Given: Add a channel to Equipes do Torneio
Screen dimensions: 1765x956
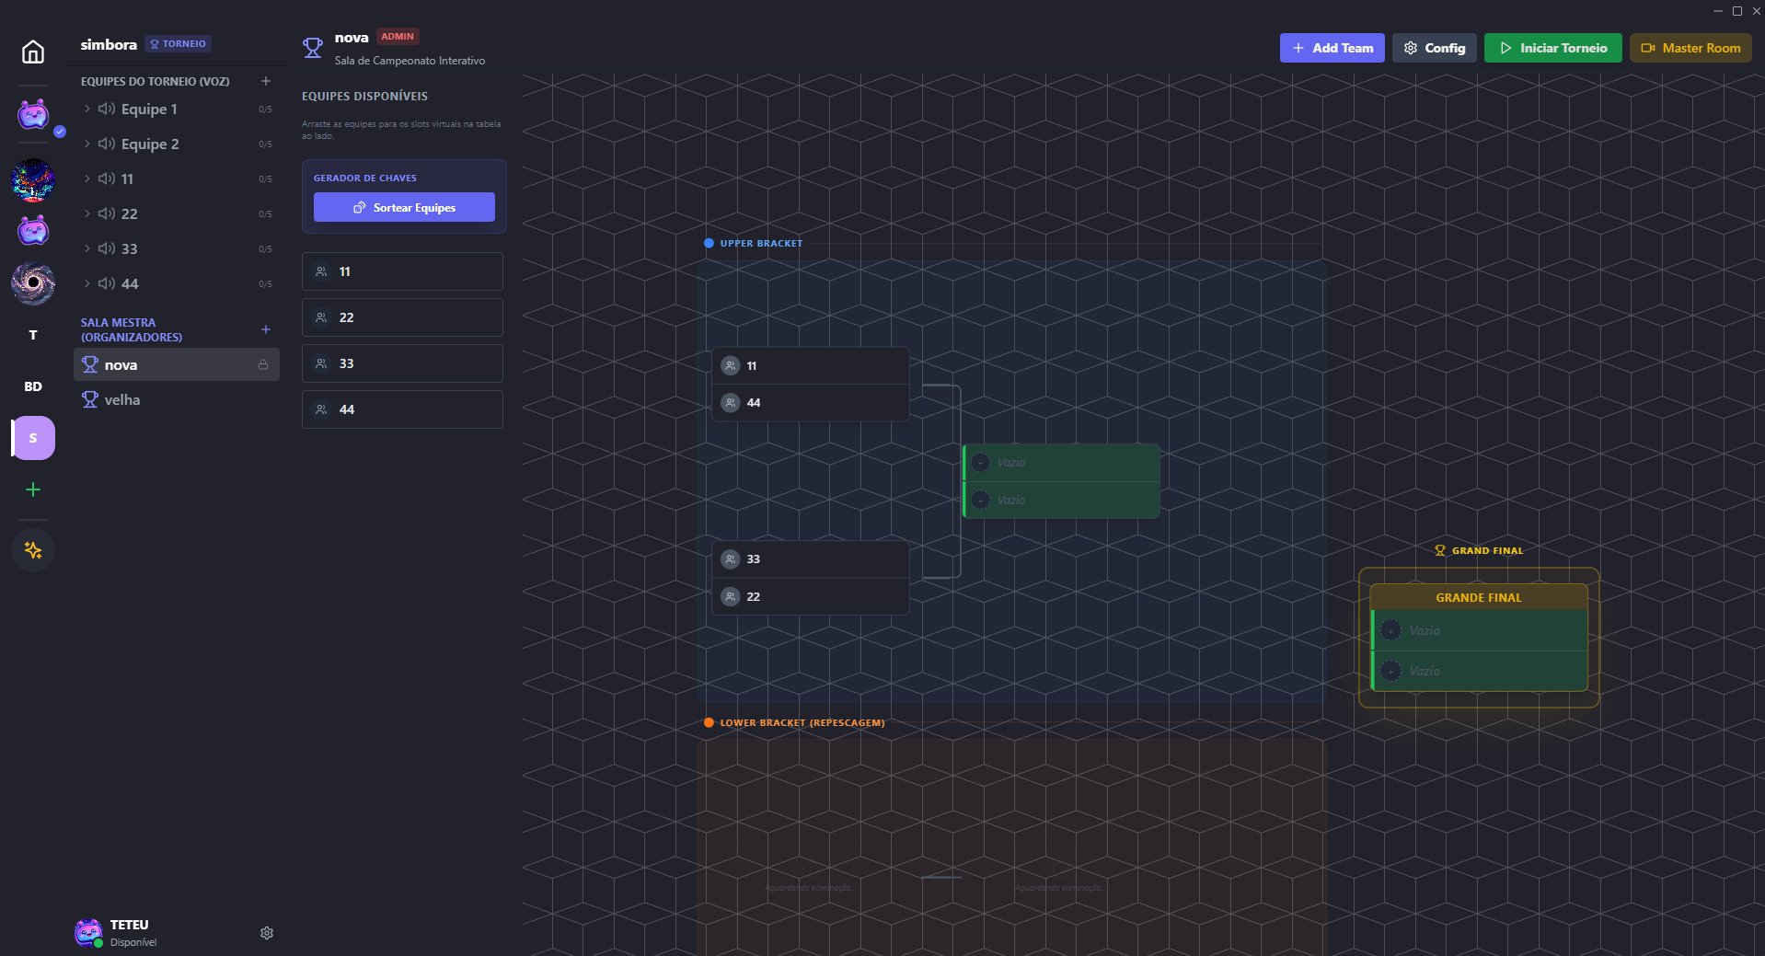Looking at the screenshot, I should (266, 81).
